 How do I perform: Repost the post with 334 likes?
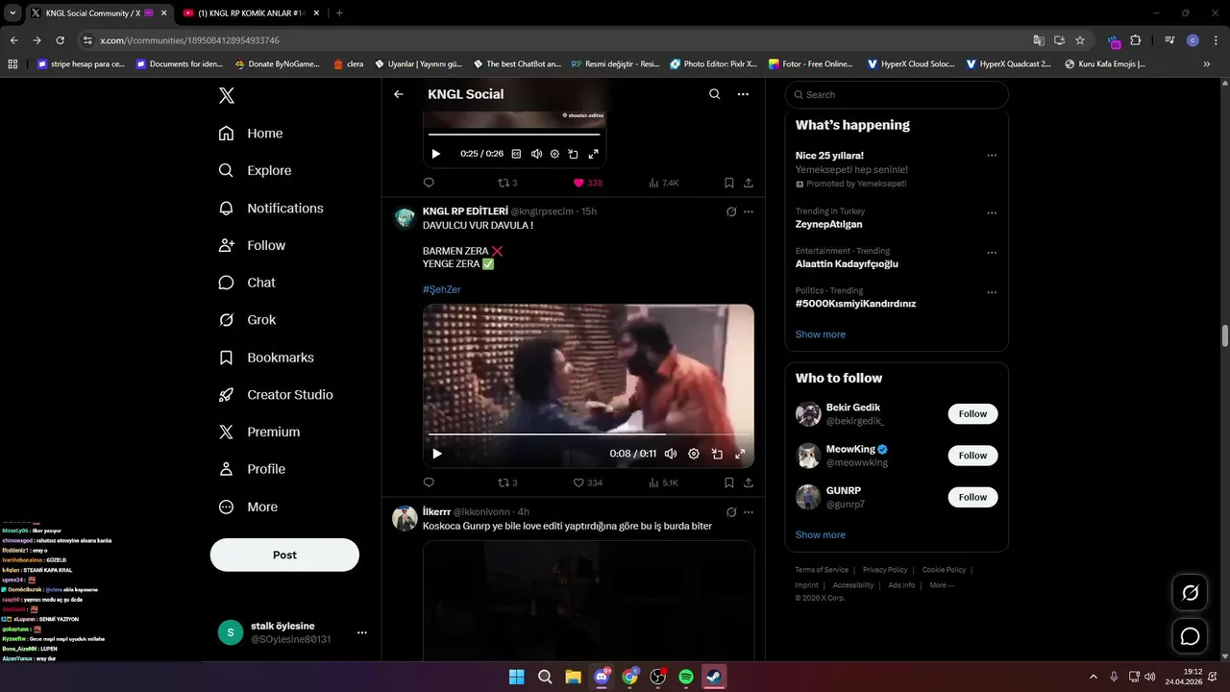[x=504, y=482]
